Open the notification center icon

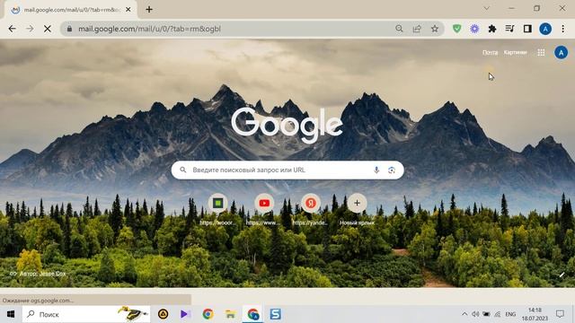click(x=560, y=314)
